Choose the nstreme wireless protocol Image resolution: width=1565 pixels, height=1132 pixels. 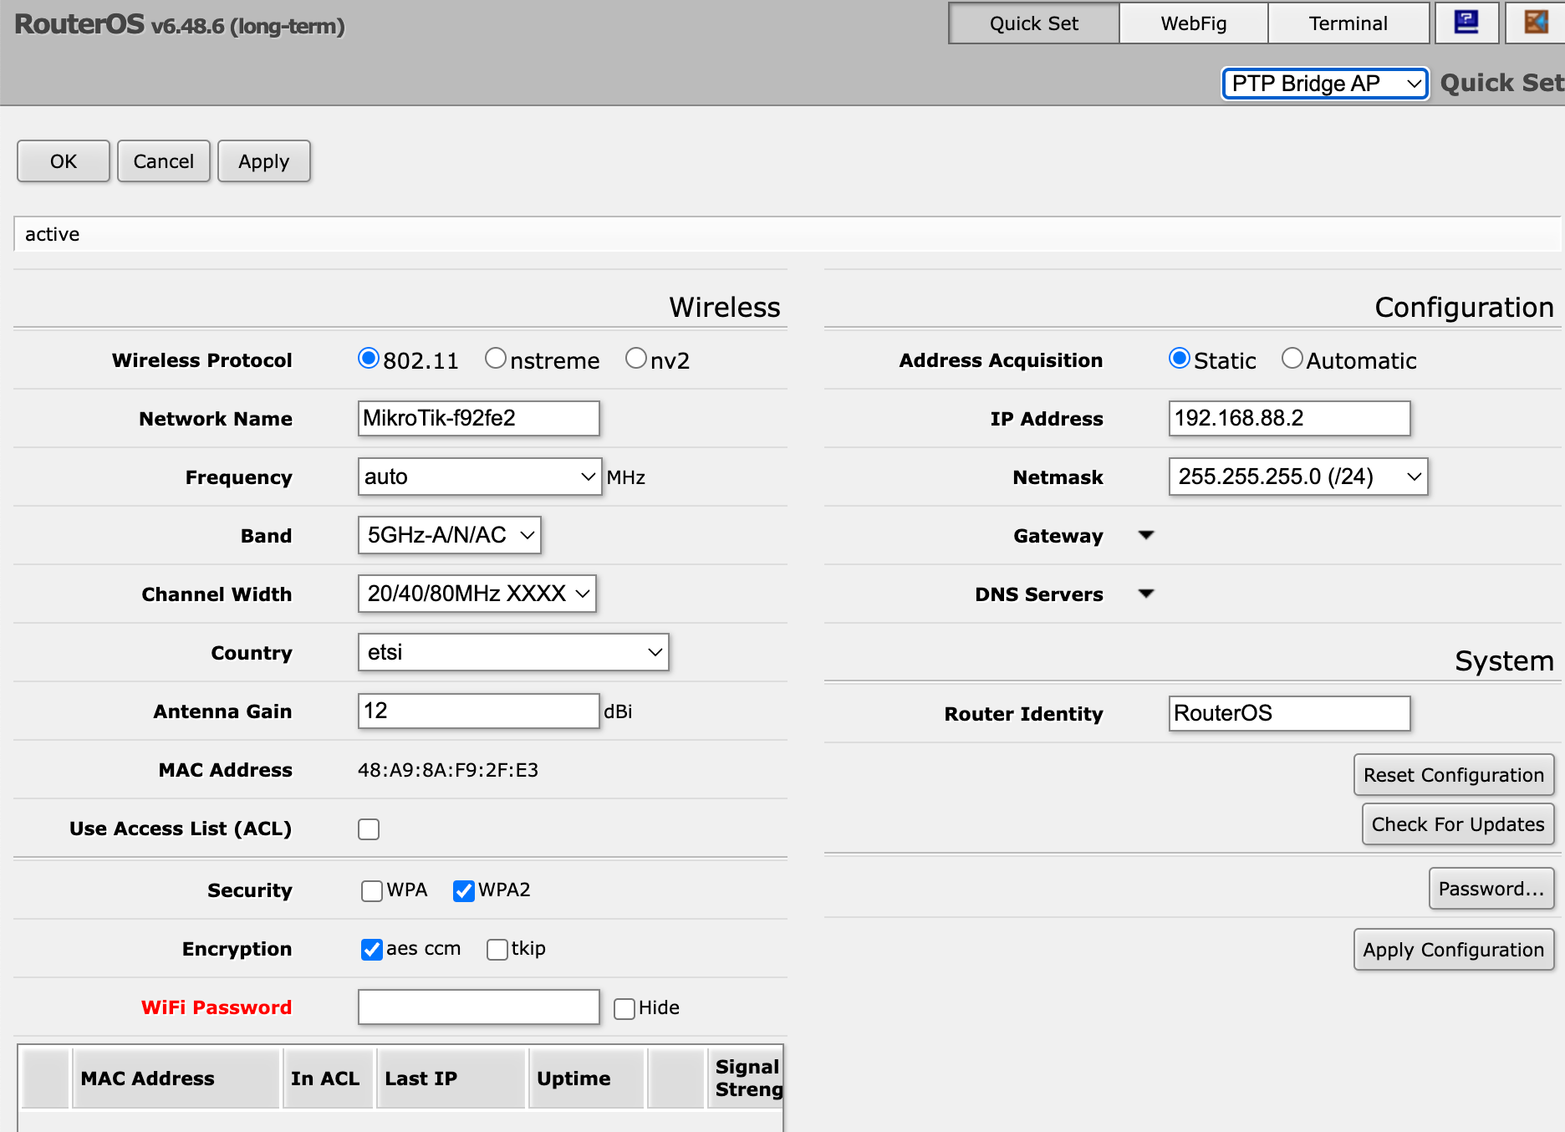(496, 359)
